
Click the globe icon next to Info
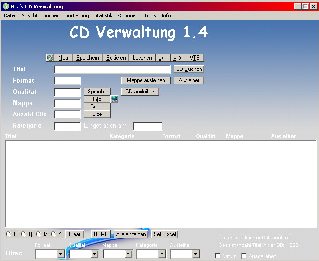(114, 99)
